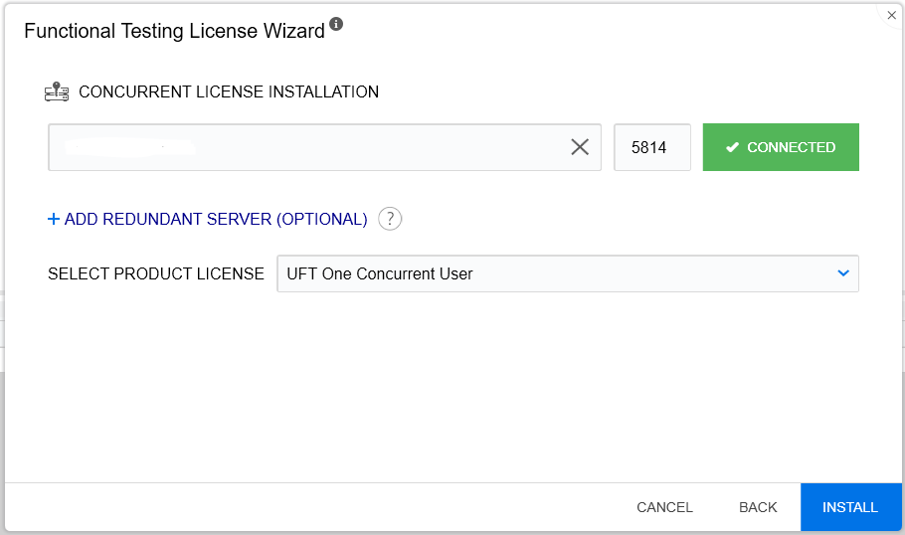Viewport: 905px width, 535px height.
Task: Go to the previous step with BACK
Action: click(x=758, y=507)
